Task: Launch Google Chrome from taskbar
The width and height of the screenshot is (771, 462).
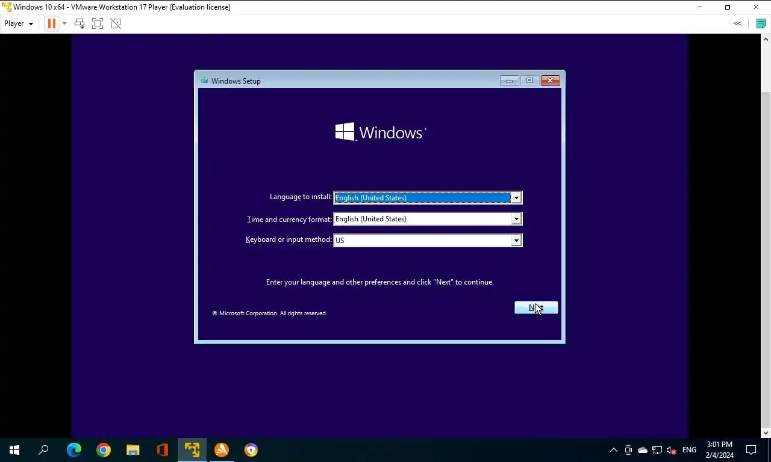Action: point(104,450)
